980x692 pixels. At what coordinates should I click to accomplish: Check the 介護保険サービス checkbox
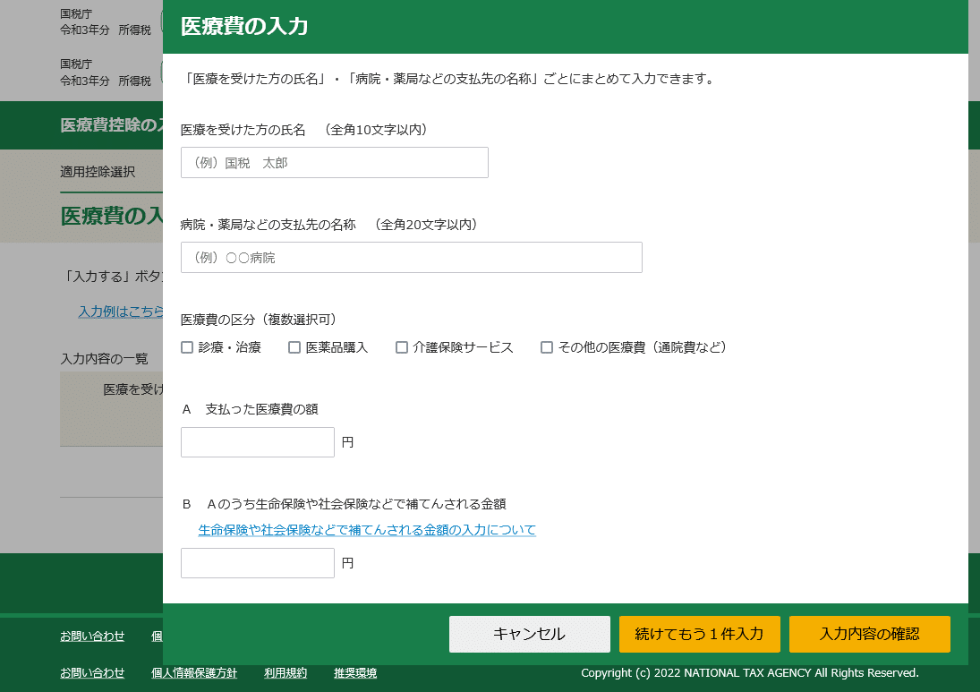(x=401, y=346)
